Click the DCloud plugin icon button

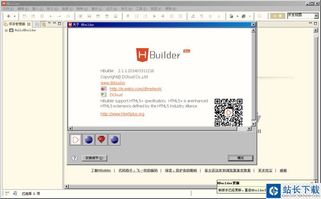click(x=75, y=140)
